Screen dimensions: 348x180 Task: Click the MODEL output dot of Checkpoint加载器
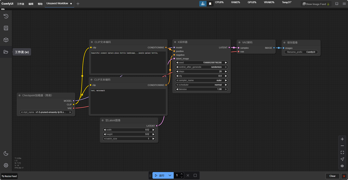click(x=73, y=101)
